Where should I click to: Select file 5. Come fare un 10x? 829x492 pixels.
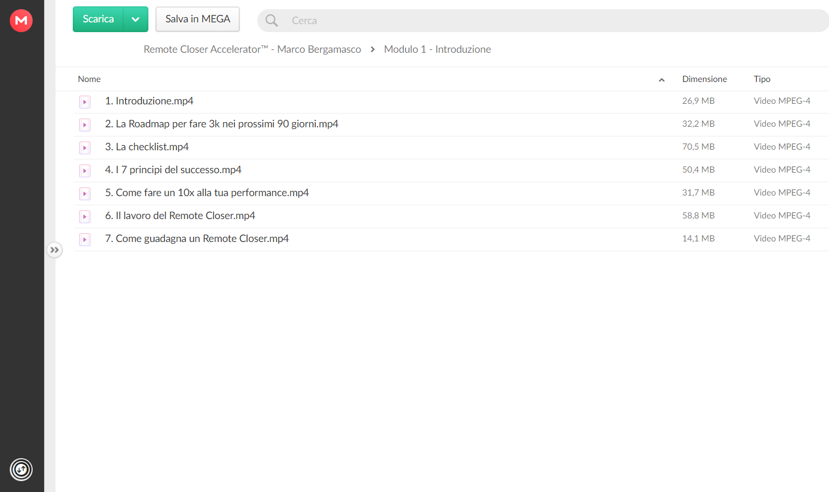[x=207, y=193]
